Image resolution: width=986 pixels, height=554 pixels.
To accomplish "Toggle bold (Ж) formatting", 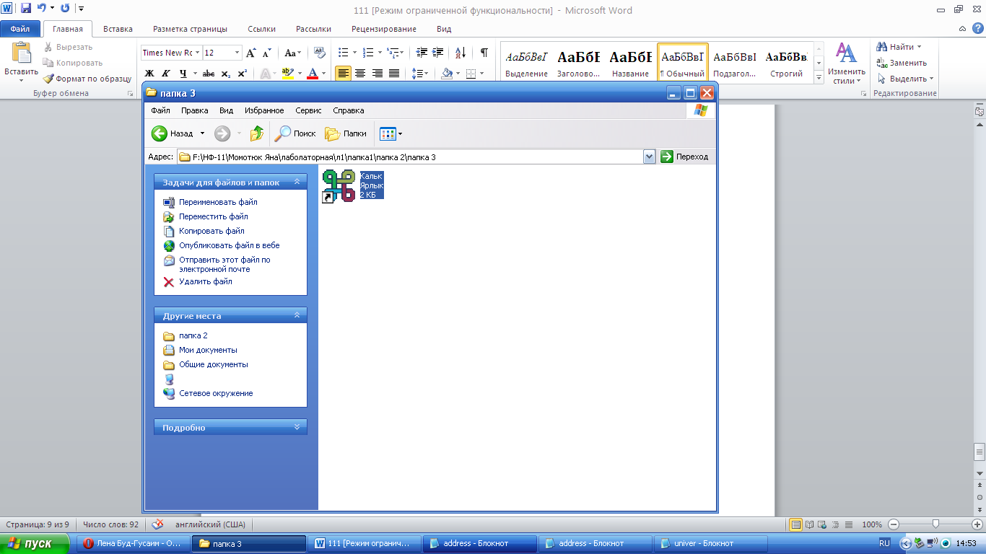I will click(x=149, y=74).
